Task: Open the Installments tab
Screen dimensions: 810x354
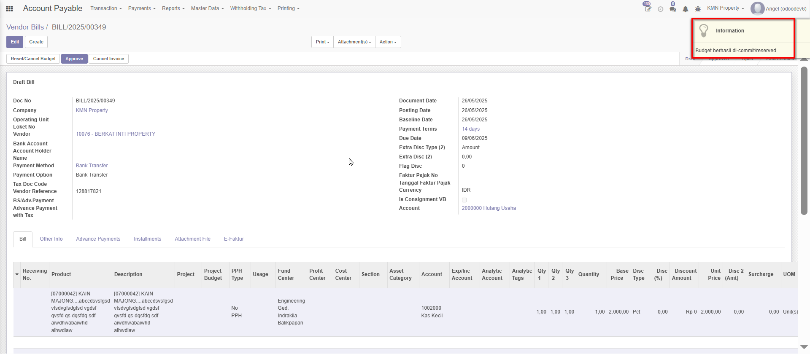Action: tap(147, 239)
